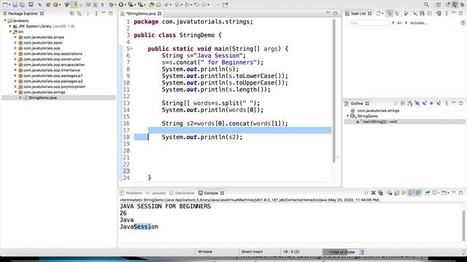Click the Search magnifier icon in toolbar

point(426,4)
